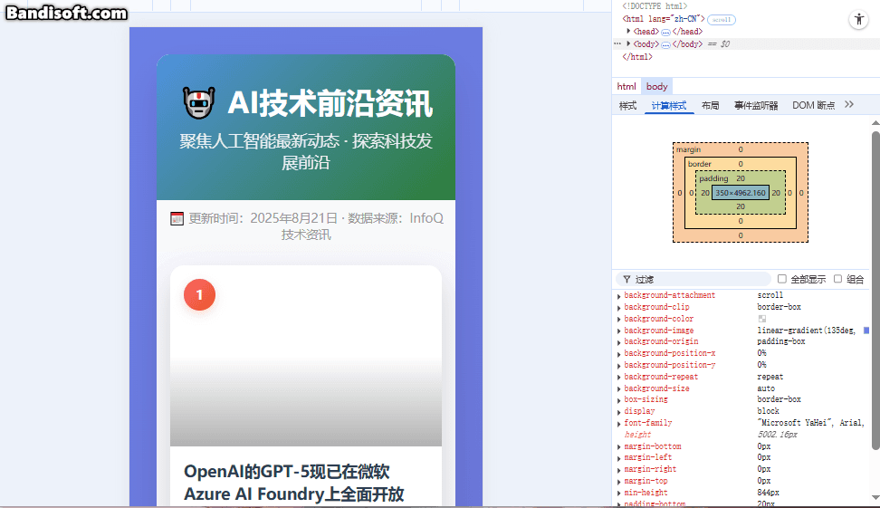Expand the background-origin property

click(619, 342)
